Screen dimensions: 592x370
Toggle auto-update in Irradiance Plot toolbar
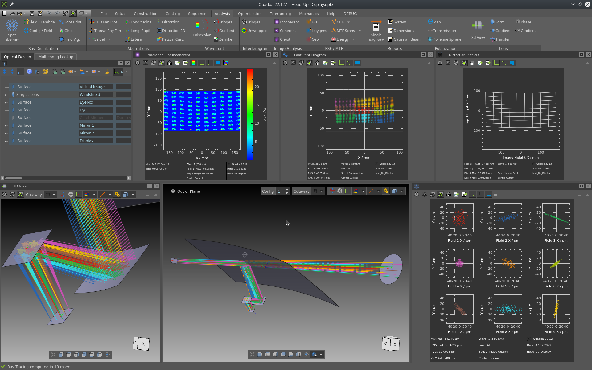162,63
